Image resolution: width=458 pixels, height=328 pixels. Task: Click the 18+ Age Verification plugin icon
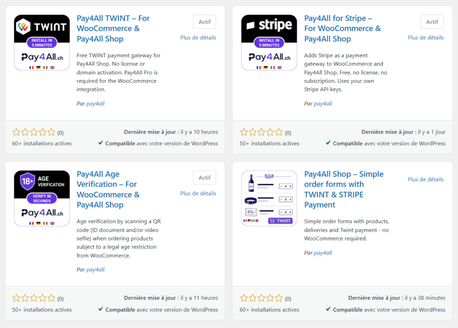pos(42,198)
